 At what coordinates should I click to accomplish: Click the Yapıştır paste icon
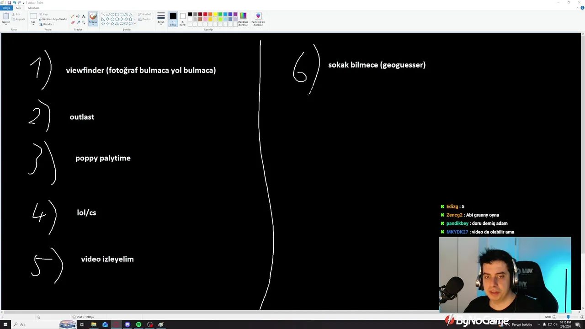(6, 16)
